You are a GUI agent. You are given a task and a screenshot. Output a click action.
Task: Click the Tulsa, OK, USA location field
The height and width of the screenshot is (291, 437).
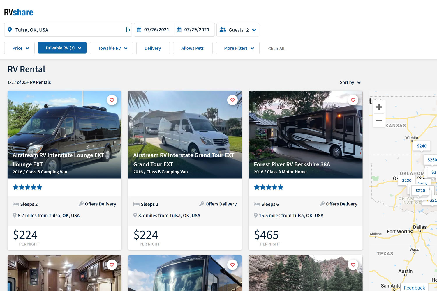click(x=68, y=30)
